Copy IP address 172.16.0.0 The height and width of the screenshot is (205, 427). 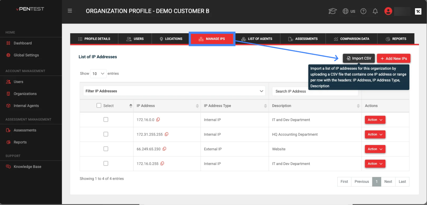pos(158,120)
